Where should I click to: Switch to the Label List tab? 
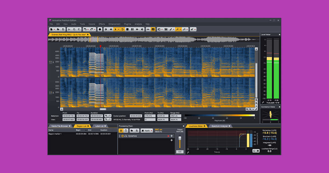coord(101,126)
